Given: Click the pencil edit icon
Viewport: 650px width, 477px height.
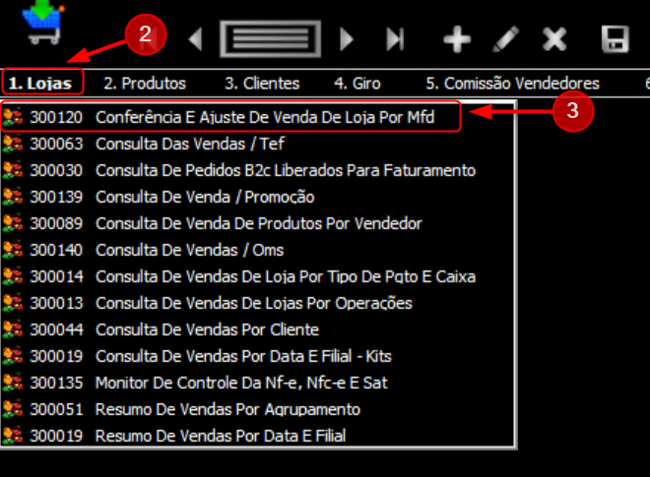Looking at the screenshot, I should 506,39.
